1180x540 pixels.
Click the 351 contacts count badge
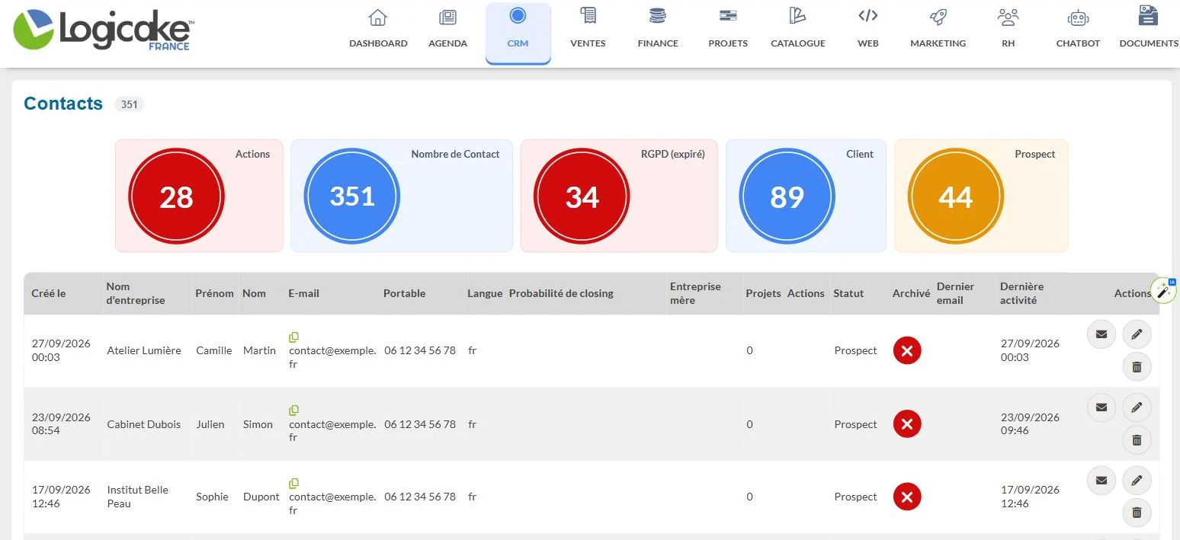tap(130, 104)
